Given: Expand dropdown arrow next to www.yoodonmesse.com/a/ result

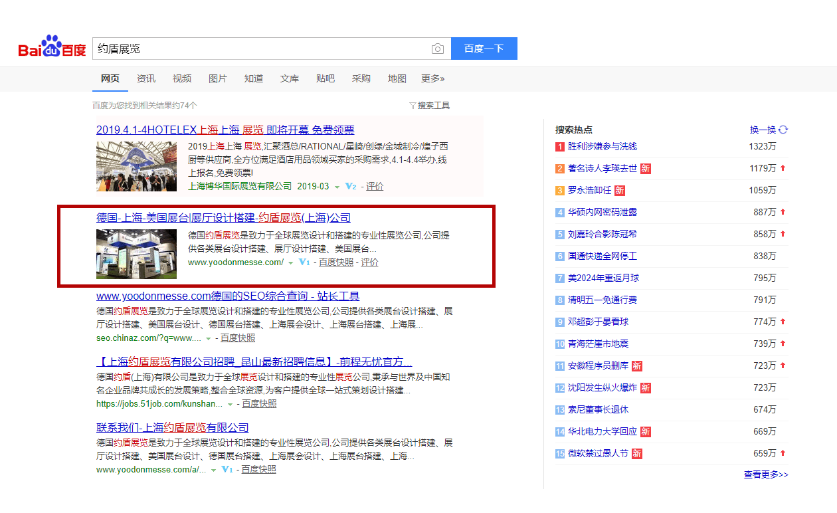Looking at the screenshot, I should click(214, 470).
